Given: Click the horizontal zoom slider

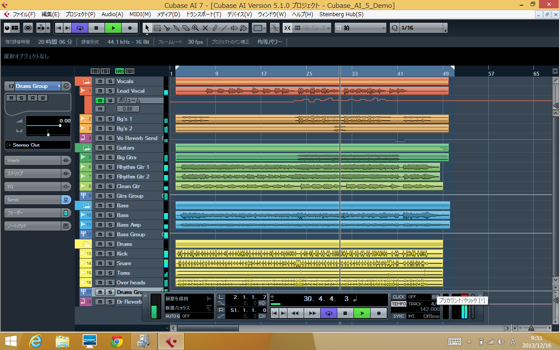Looking at the screenshot, I should 531,328.
